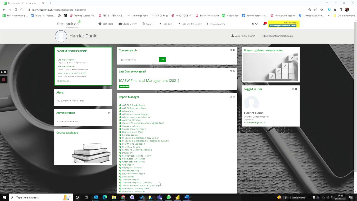Open the Help Desk menu item
The image size is (357, 201).
coord(166,24)
